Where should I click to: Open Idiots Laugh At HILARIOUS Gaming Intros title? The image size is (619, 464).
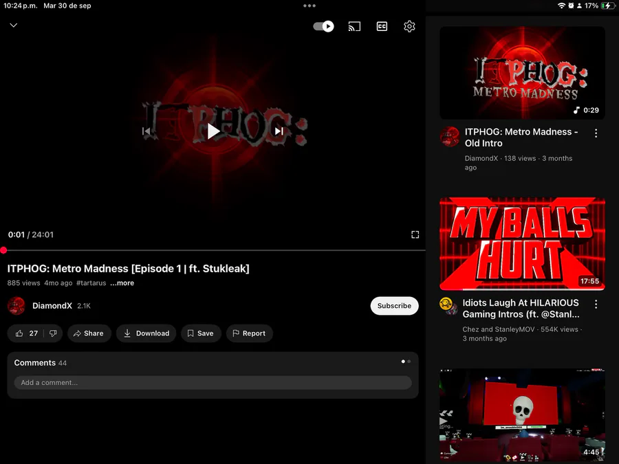[521, 309]
